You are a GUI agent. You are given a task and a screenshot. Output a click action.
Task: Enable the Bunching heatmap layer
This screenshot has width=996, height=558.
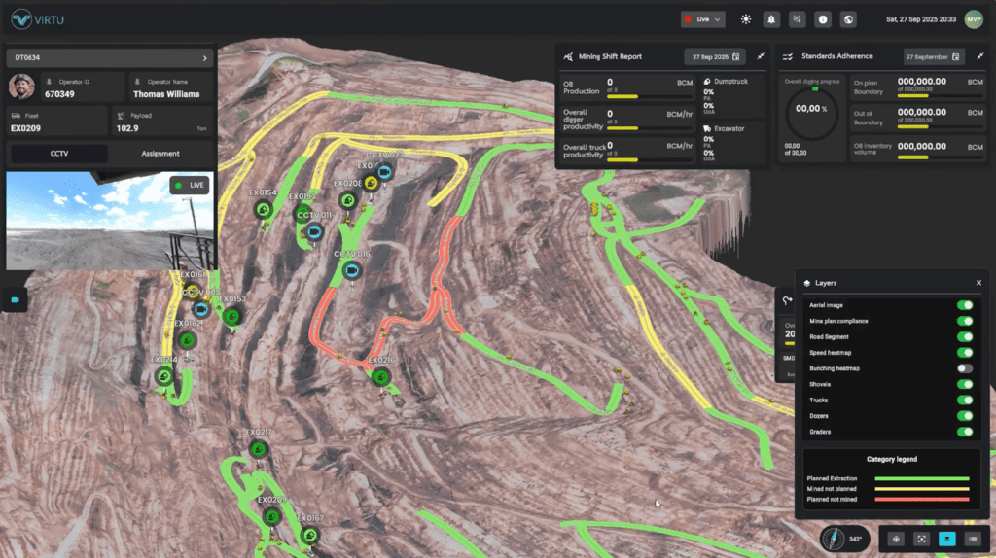(x=965, y=368)
